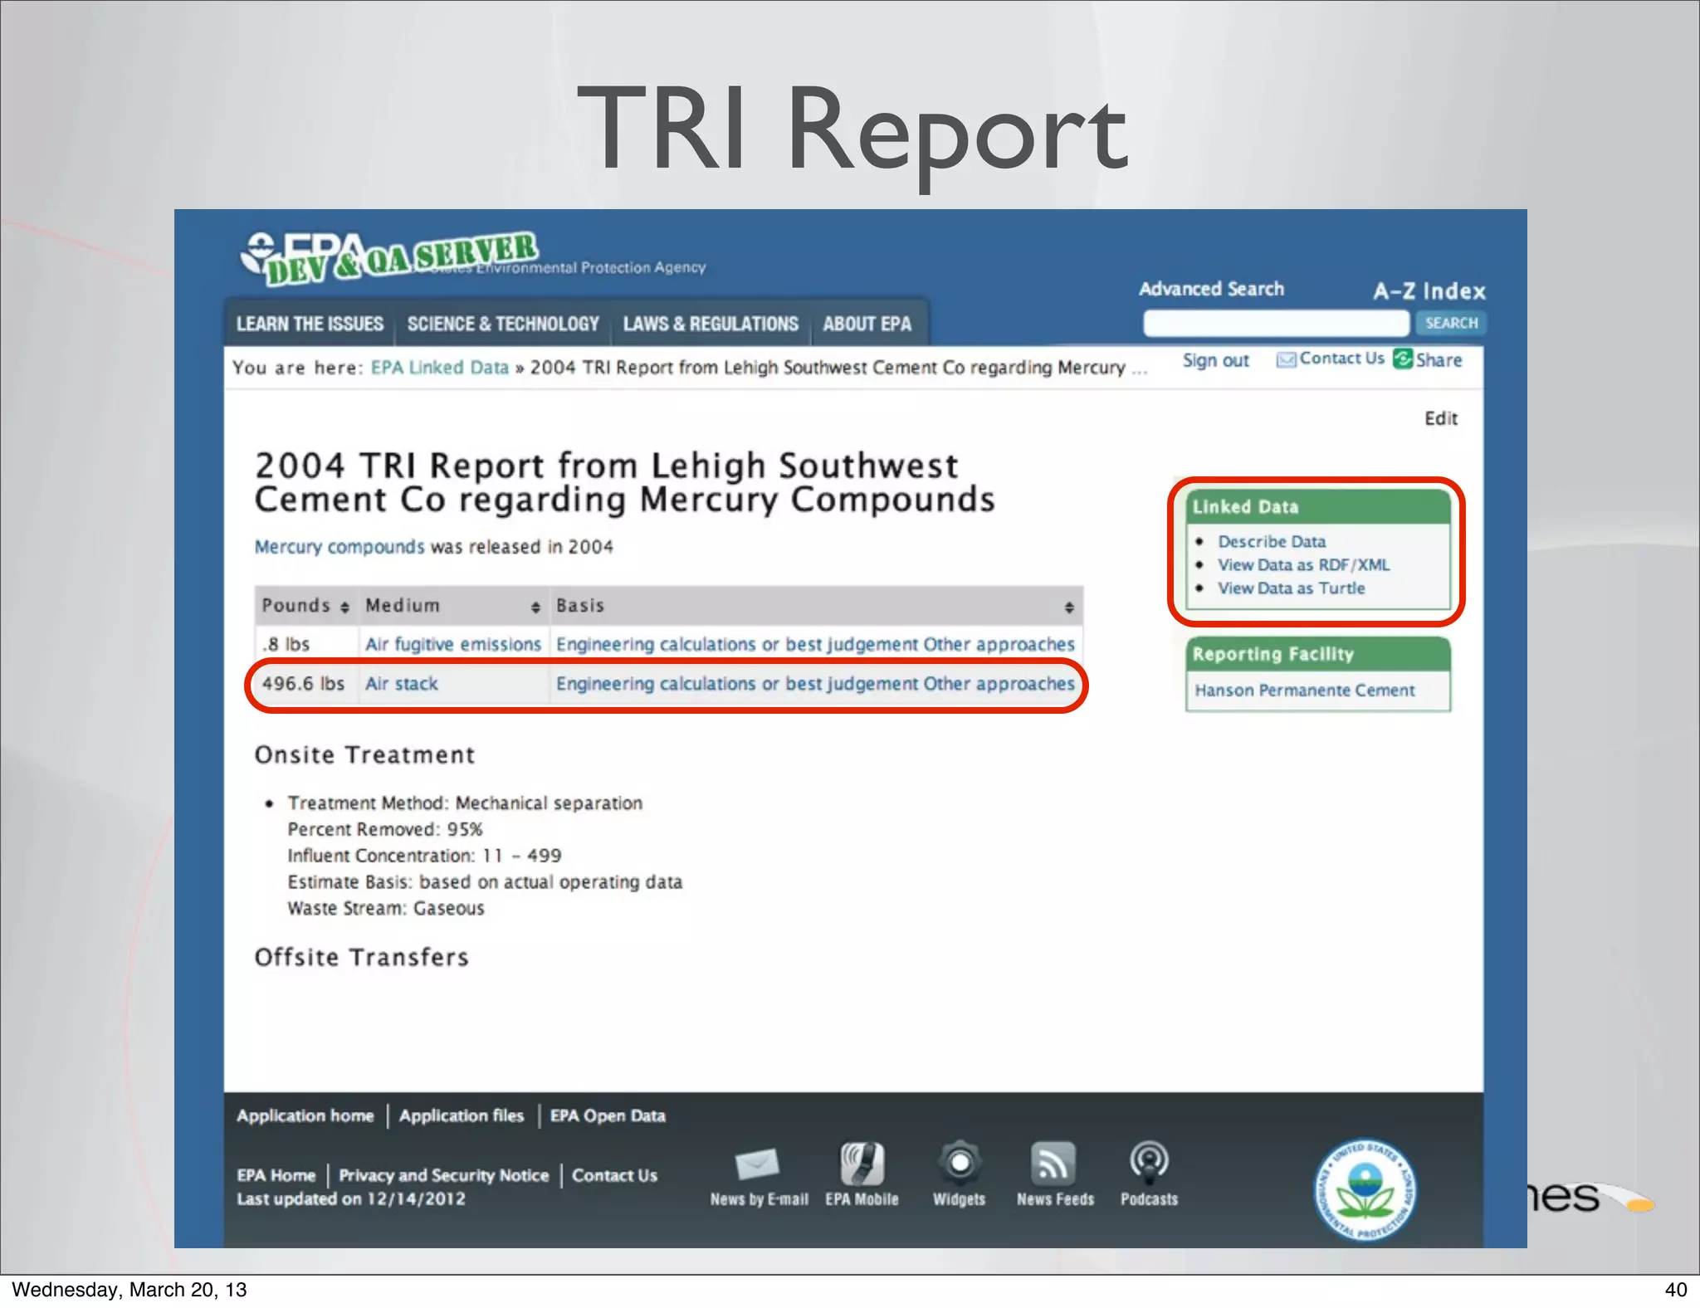Open the EPA Mobile phone icon

click(862, 1163)
